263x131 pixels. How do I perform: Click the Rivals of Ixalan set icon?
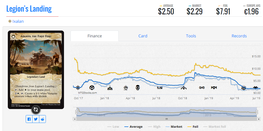[110, 88]
